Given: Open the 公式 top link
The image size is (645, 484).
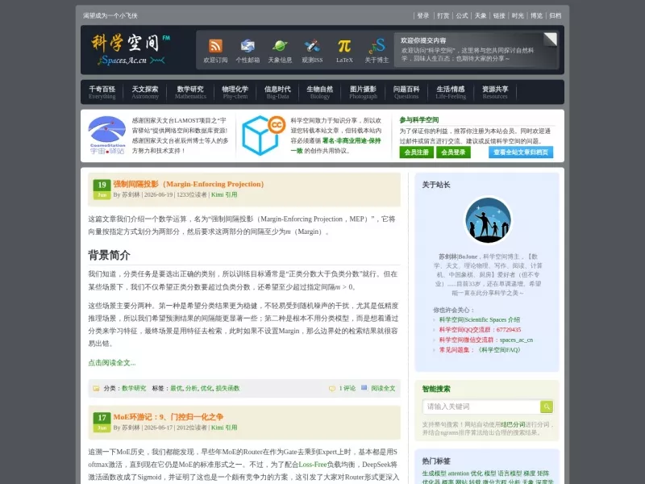Looking at the screenshot, I should pyautogui.click(x=462, y=15).
